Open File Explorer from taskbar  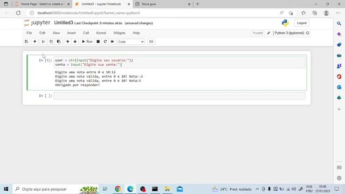167,189
